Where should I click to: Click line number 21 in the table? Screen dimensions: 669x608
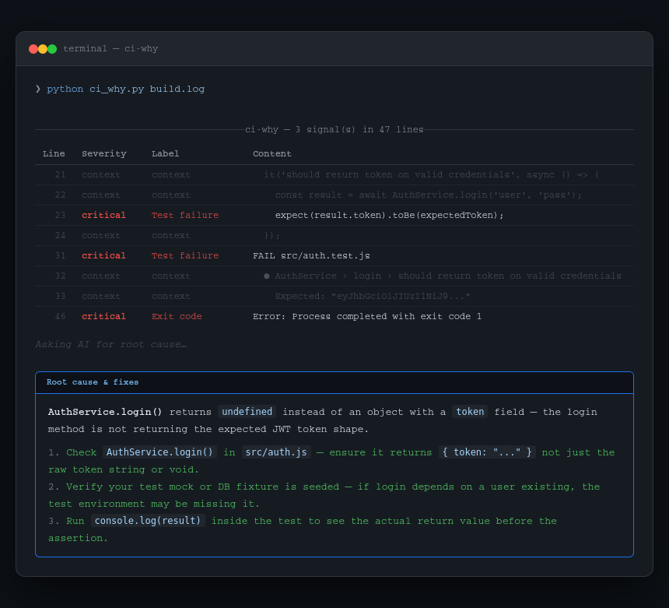(60, 174)
